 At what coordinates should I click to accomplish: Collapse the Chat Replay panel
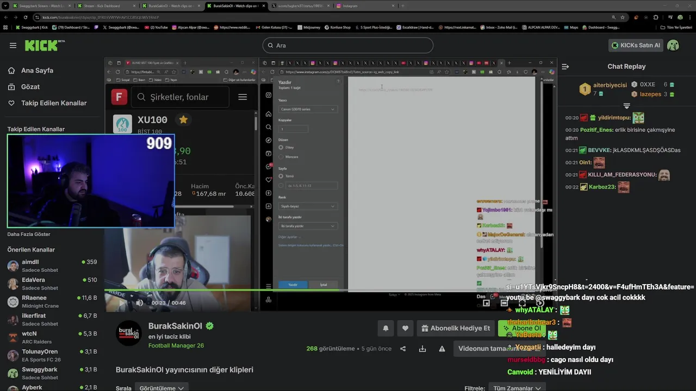click(x=565, y=66)
